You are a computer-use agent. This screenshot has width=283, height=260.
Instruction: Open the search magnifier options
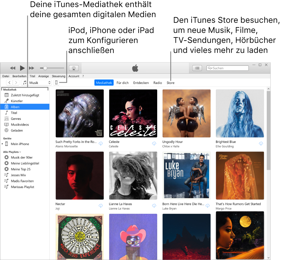pyautogui.click(x=210, y=68)
